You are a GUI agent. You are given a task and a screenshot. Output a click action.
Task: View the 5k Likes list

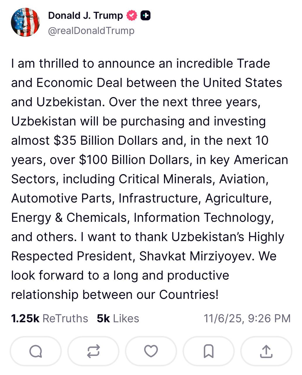(118, 318)
